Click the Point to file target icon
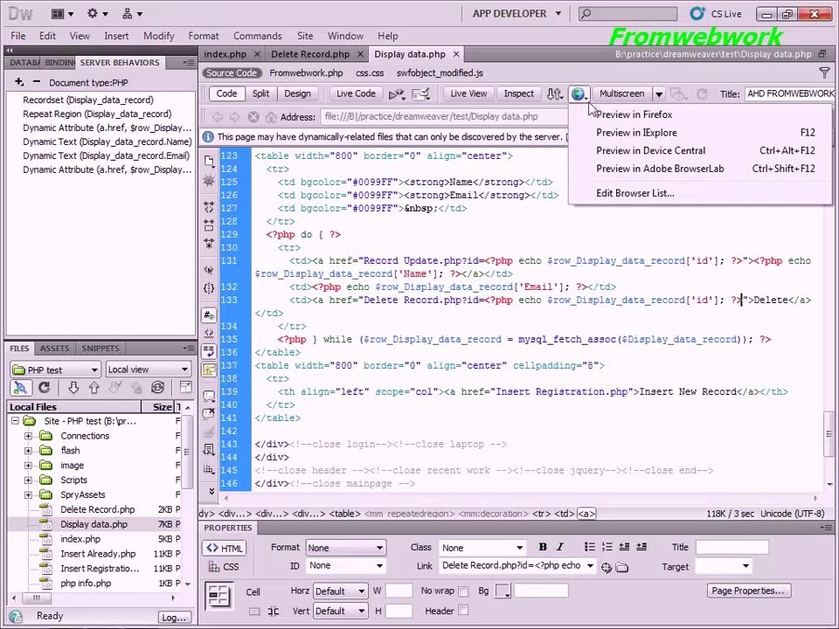 (x=607, y=568)
